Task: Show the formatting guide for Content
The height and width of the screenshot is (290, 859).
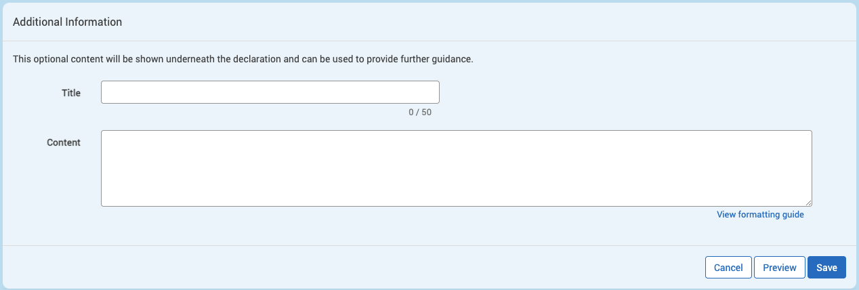Action: pyautogui.click(x=760, y=215)
